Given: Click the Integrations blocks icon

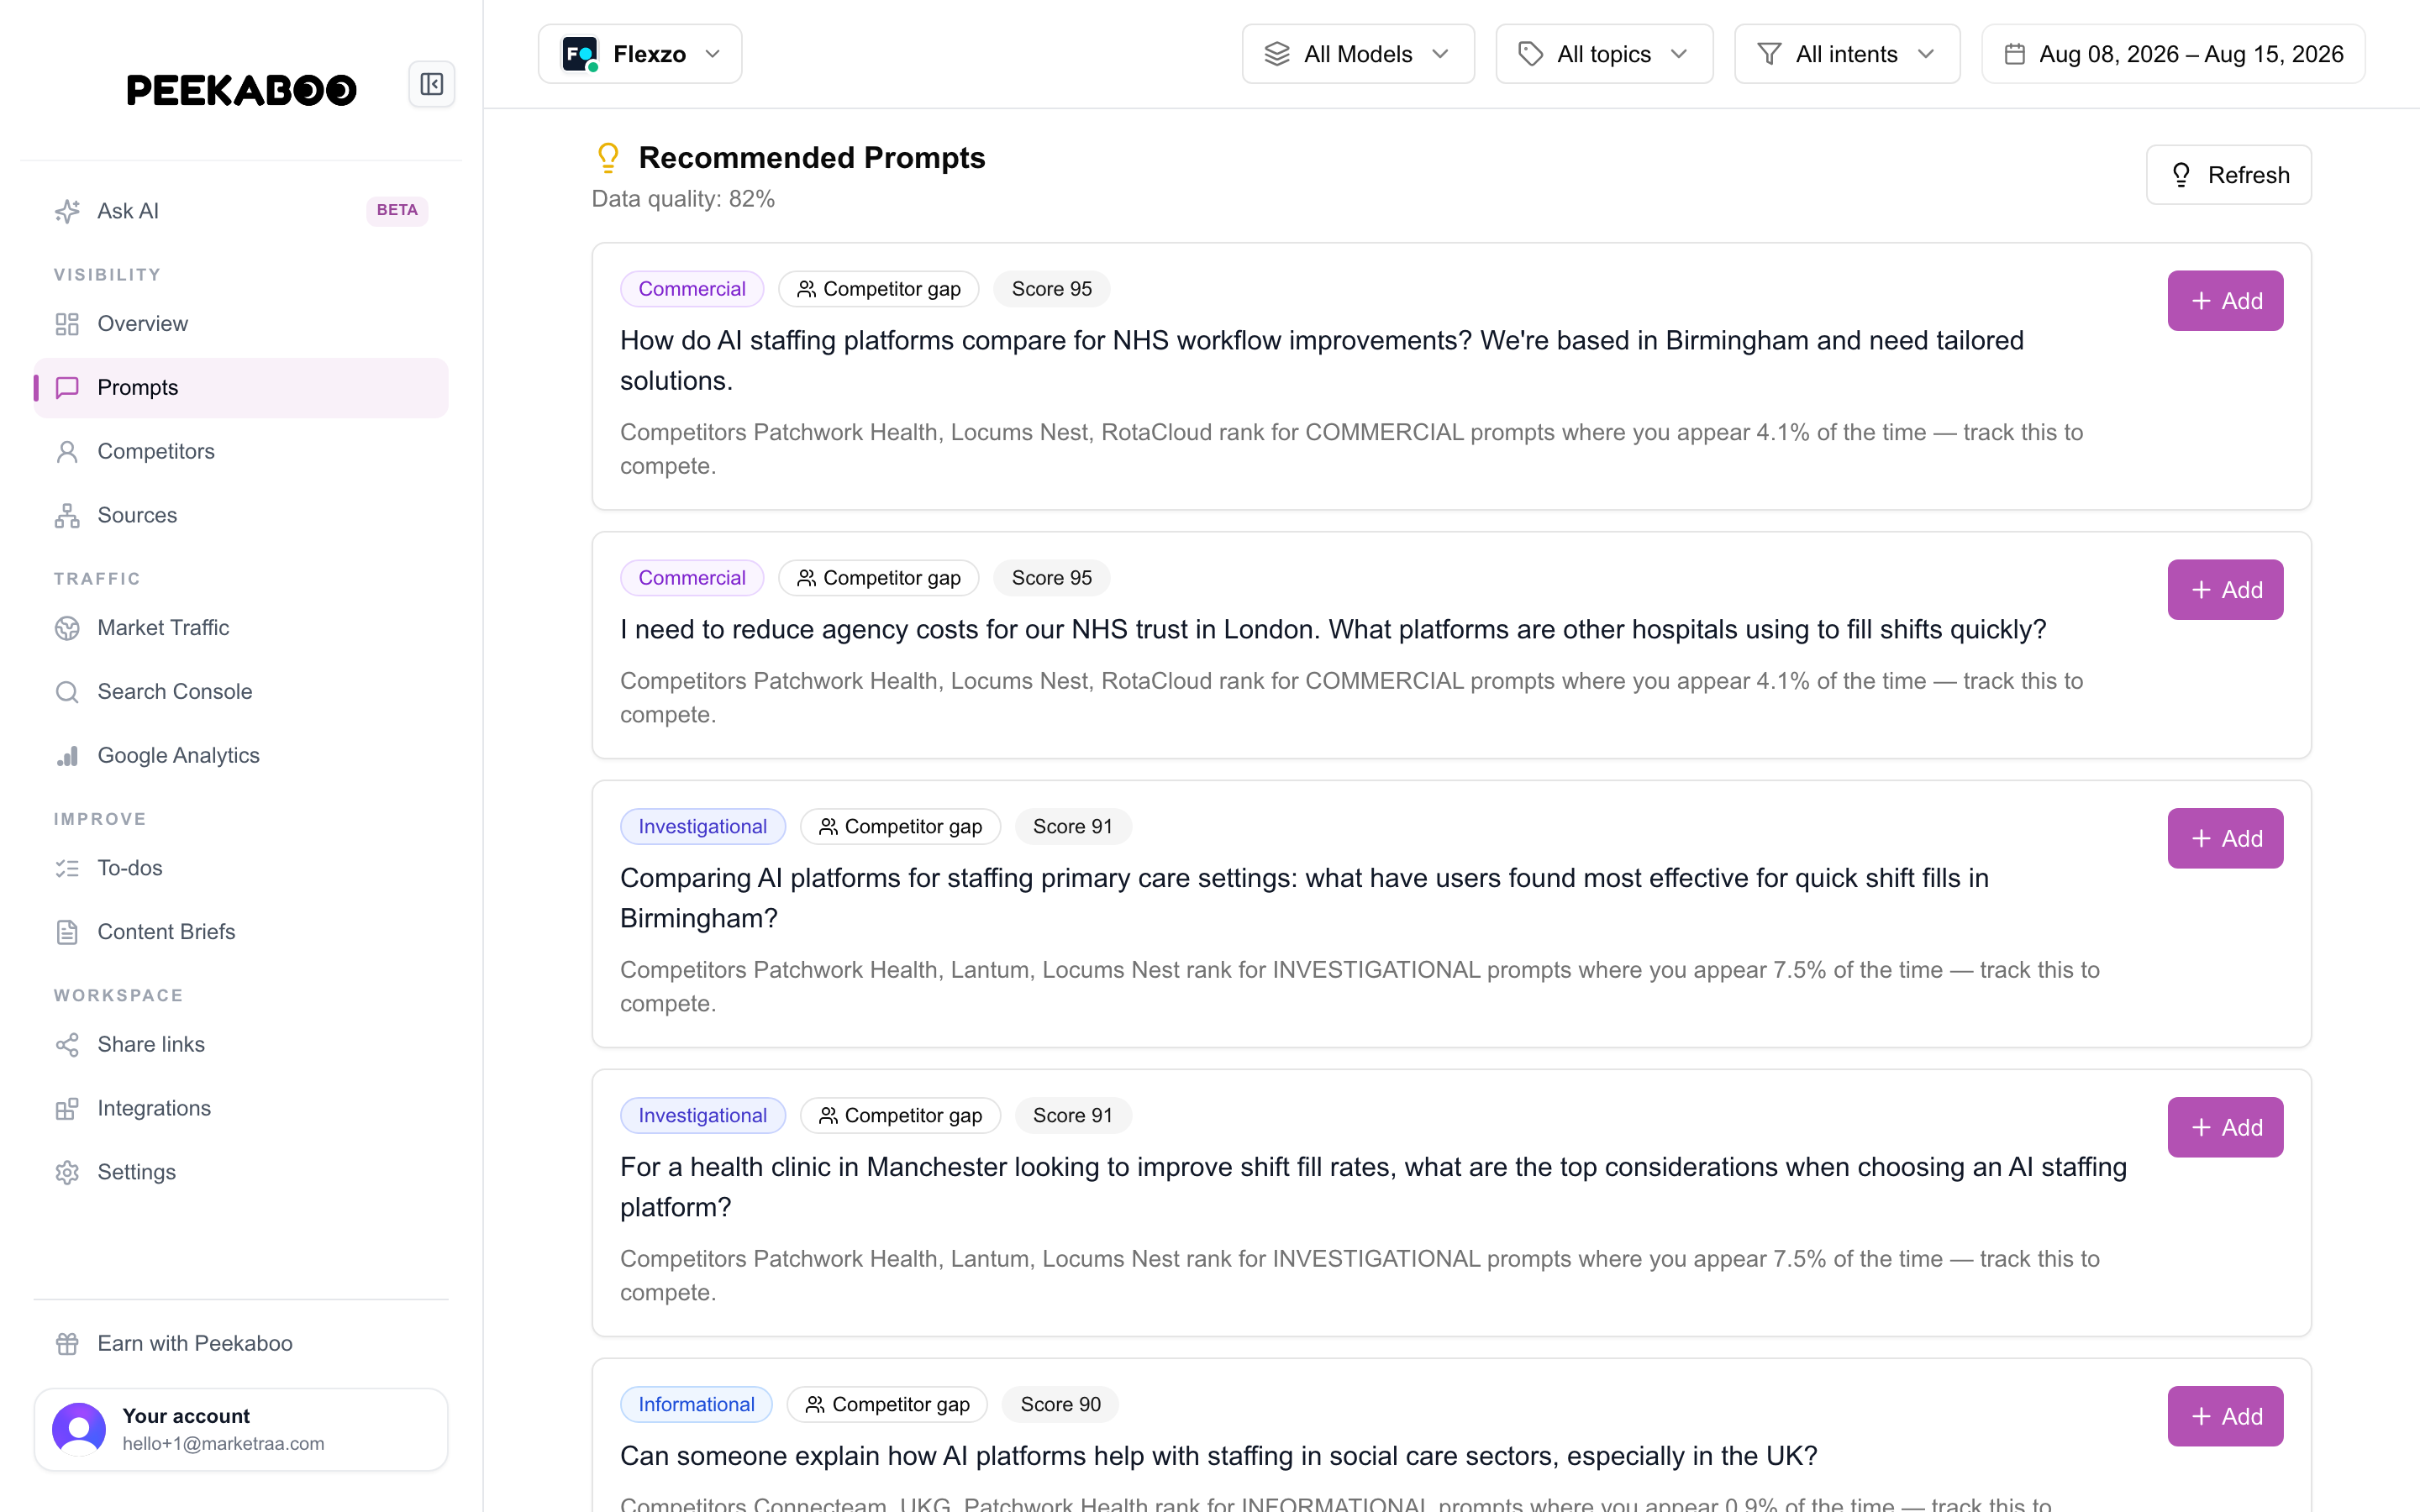Looking at the screenshot, I should tap(67, 1109).
